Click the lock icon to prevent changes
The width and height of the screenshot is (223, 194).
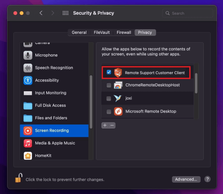19,178
